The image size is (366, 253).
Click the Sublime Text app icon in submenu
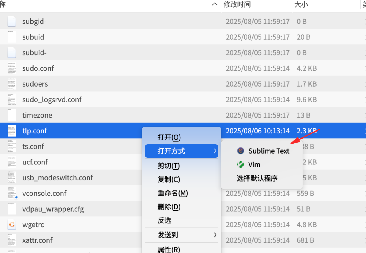(x=240, y=151)
